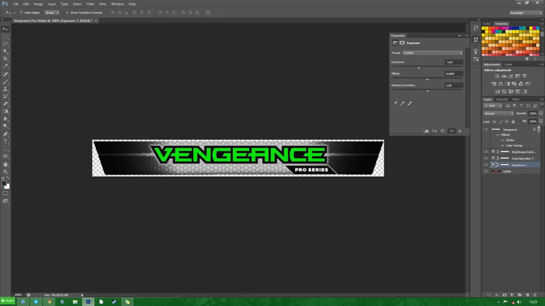
Task: Select the Horizontal Type tool
Action: pos(5,141)
